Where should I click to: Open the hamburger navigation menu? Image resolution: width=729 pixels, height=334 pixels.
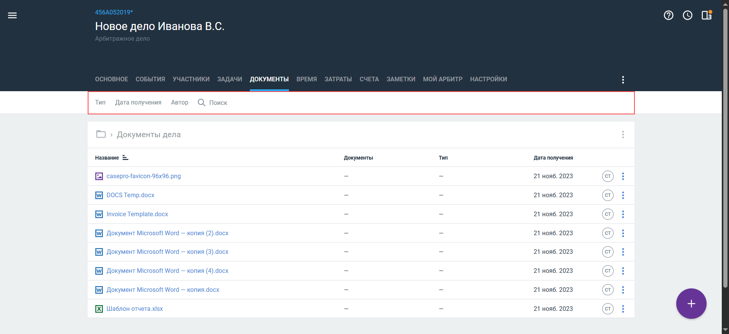point(13,16)
